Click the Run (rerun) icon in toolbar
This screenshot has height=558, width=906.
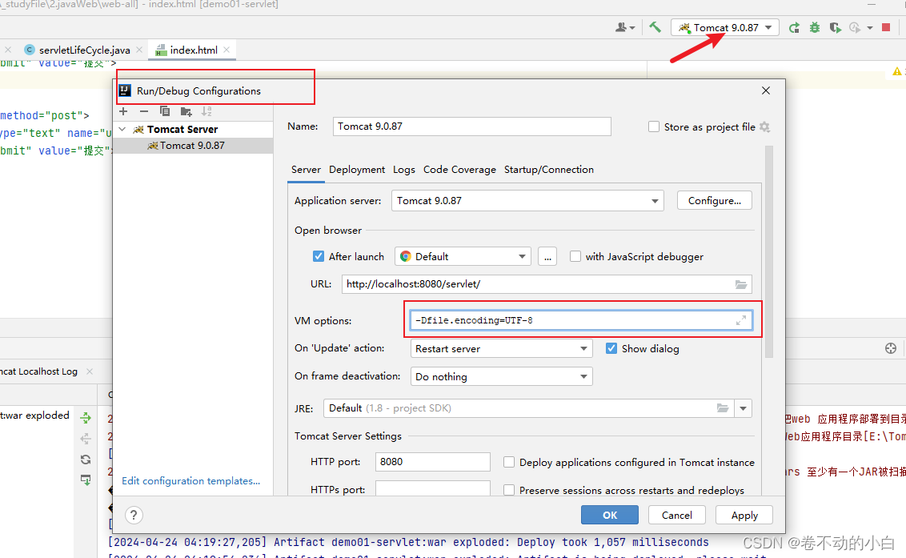tap(795, 28)
